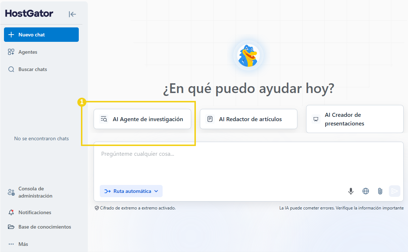Click the send message arrow button
This screenshot has height=252, width=408.
tap(395, 191)
